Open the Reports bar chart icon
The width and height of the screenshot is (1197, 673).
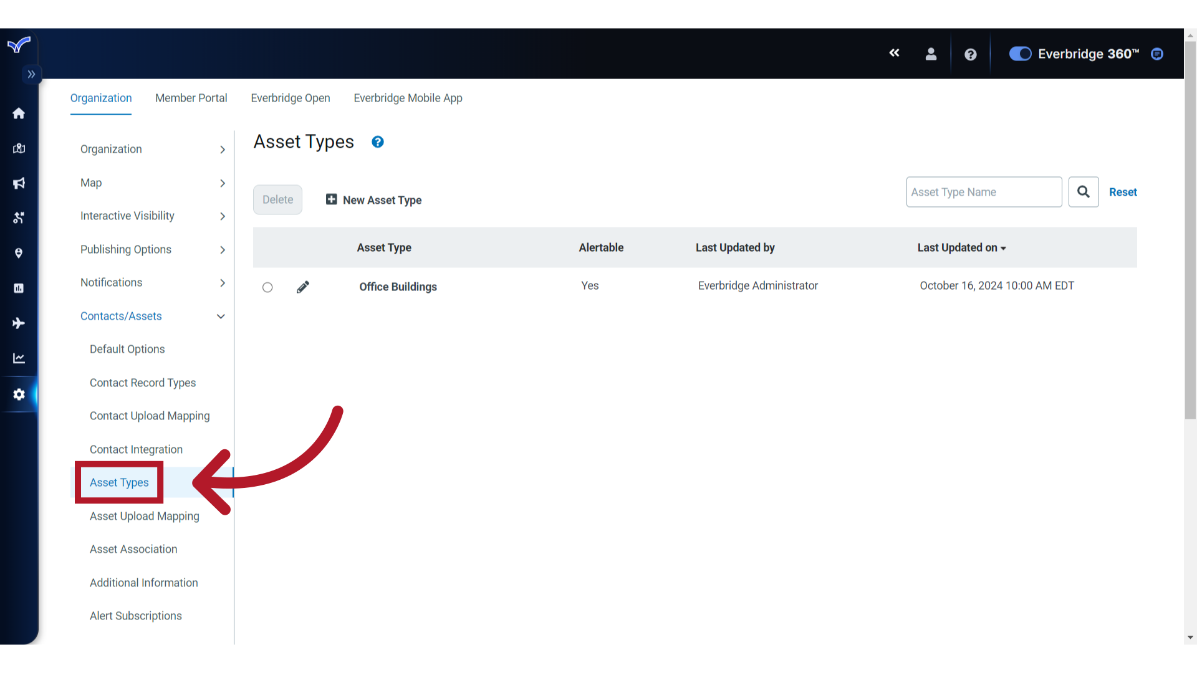19,288
